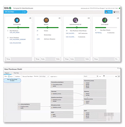Viewport: 125px width, 127px height.
Task: Select the FinanceDocumentItems entity box
Action: [x=62, y=84]
